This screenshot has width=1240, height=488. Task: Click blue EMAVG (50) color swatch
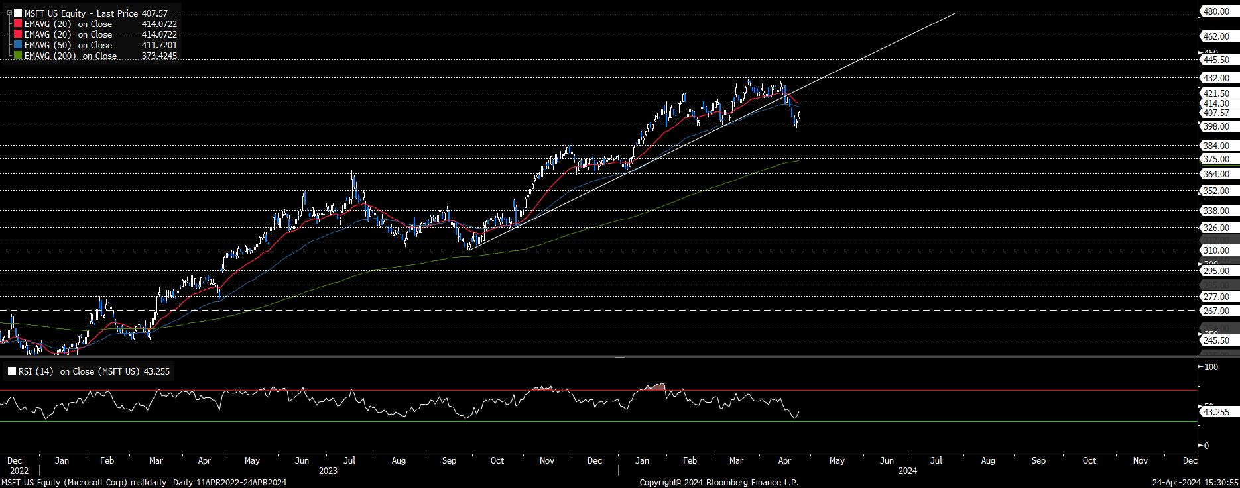[x=17, y=45]
